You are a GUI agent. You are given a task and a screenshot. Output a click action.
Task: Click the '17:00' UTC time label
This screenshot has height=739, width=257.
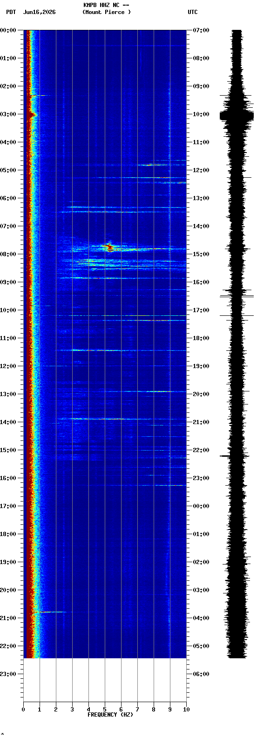[x=201, y=310]
